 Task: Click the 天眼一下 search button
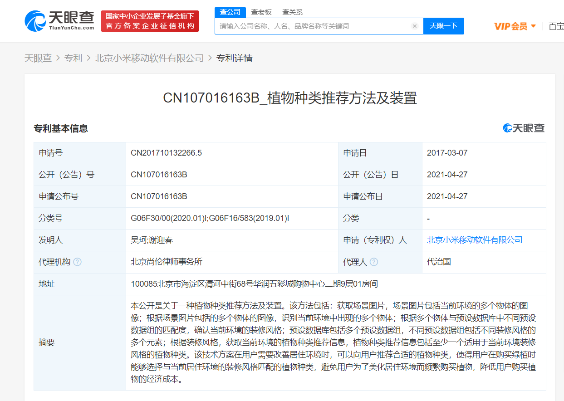(443, 26)
